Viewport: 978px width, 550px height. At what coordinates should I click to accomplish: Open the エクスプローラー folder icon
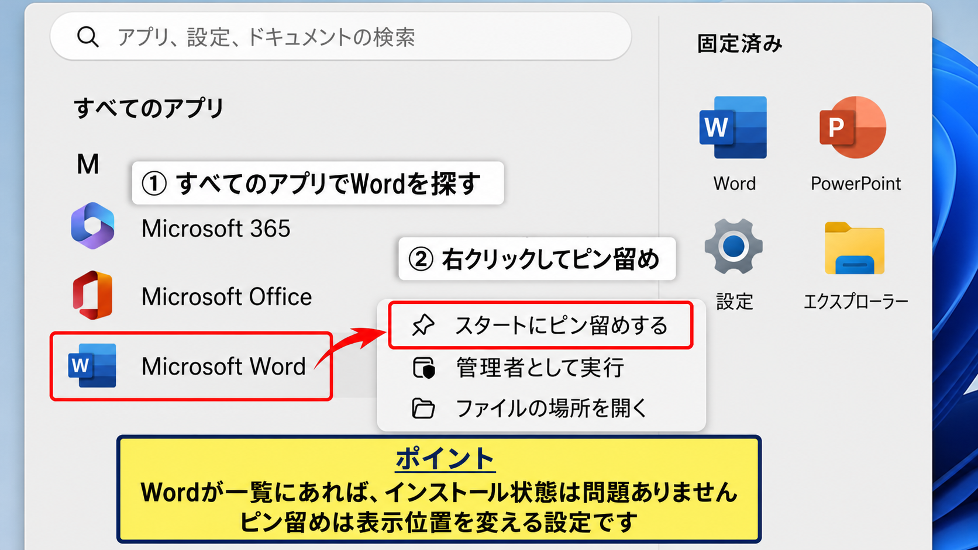pyautogui.click(x=855, y=248)
